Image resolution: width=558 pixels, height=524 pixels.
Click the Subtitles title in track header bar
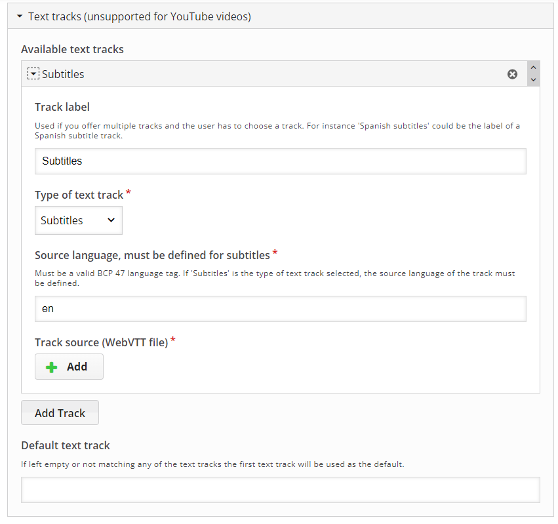[63, 74]
